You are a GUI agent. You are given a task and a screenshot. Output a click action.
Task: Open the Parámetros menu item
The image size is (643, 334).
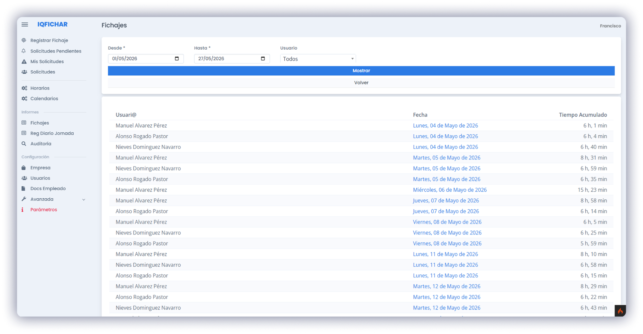(x=44, y=210)
